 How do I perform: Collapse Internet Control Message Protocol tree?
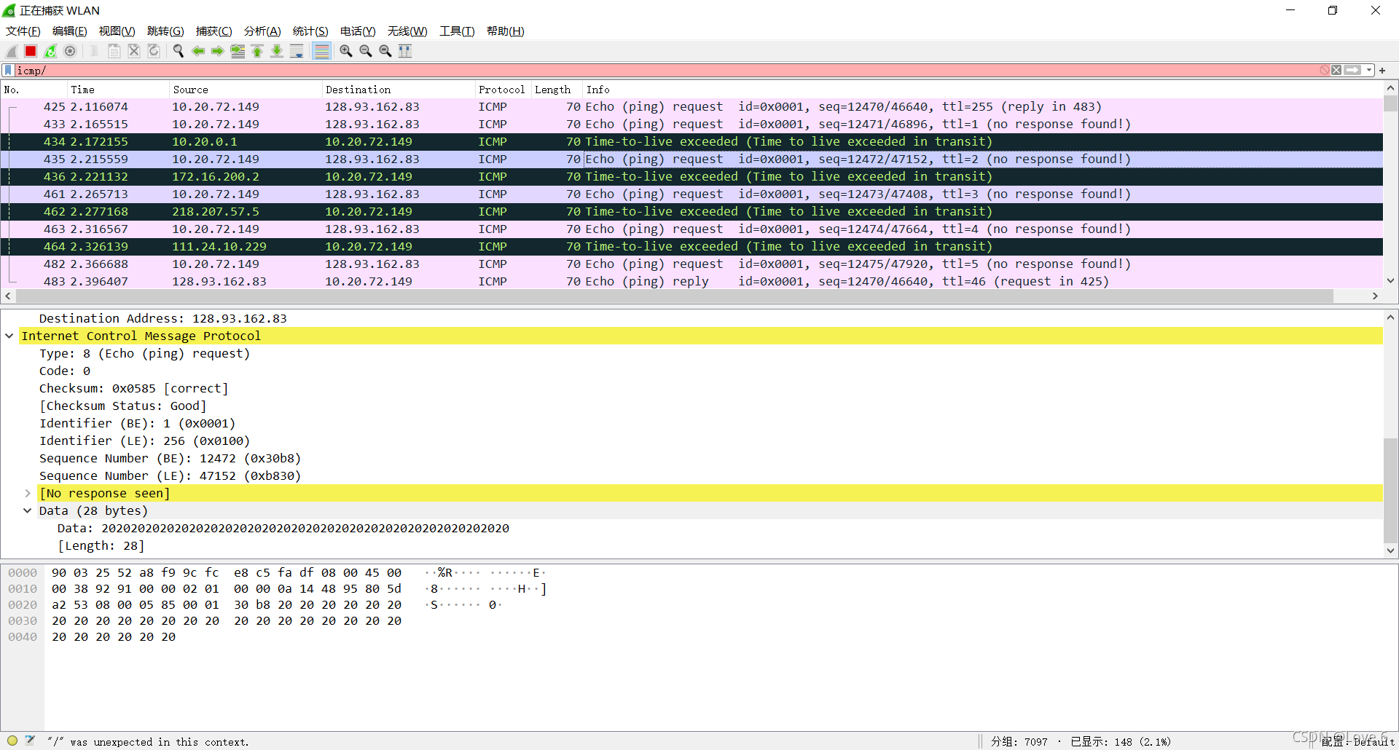click(x=9, y=336)
